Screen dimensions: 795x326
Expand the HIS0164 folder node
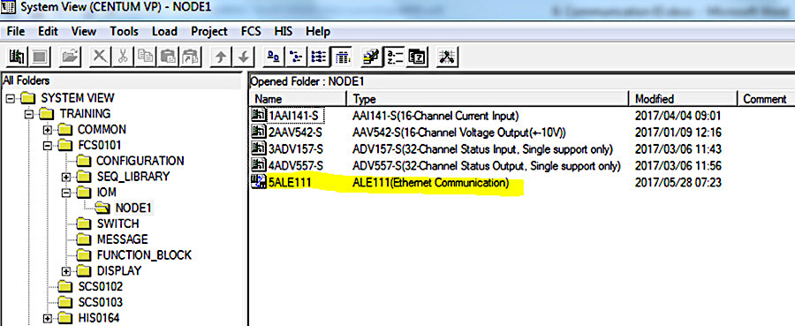click(48, 318)
